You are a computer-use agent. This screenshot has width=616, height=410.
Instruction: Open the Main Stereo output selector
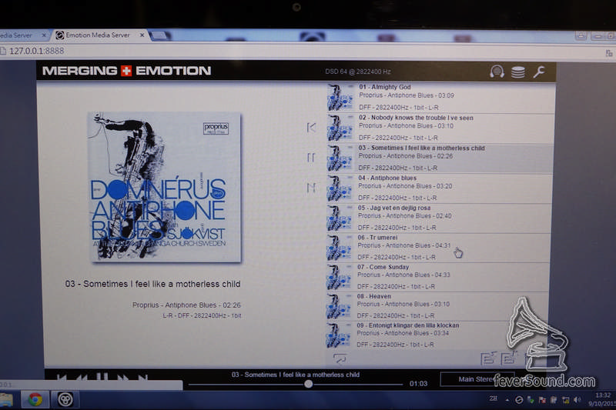(x=477, y=379)
